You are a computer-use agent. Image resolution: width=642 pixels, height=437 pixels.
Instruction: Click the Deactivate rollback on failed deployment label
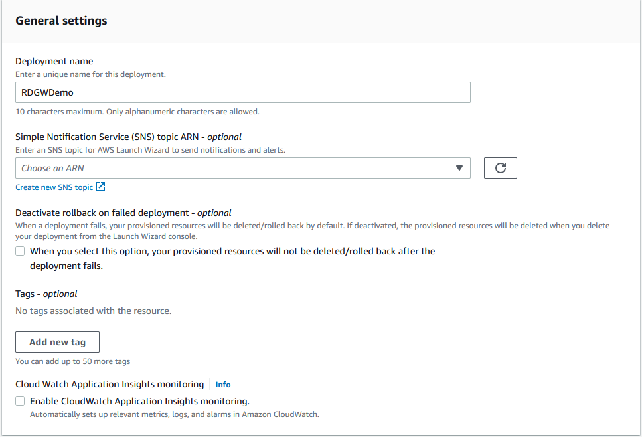point(123,213)
